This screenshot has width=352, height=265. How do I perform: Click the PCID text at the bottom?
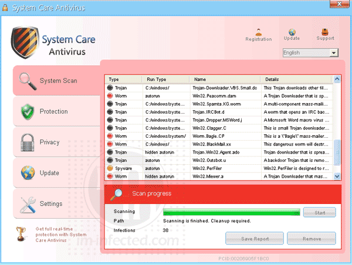243,259
